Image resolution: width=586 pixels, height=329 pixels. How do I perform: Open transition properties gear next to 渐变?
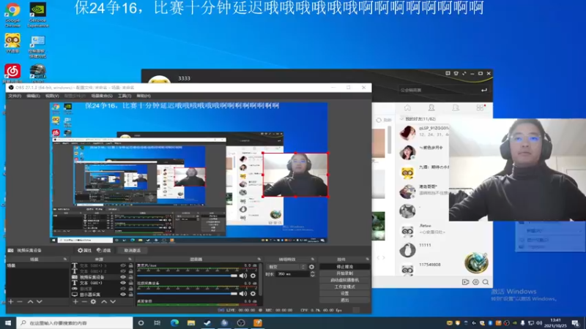coord(311,267)
